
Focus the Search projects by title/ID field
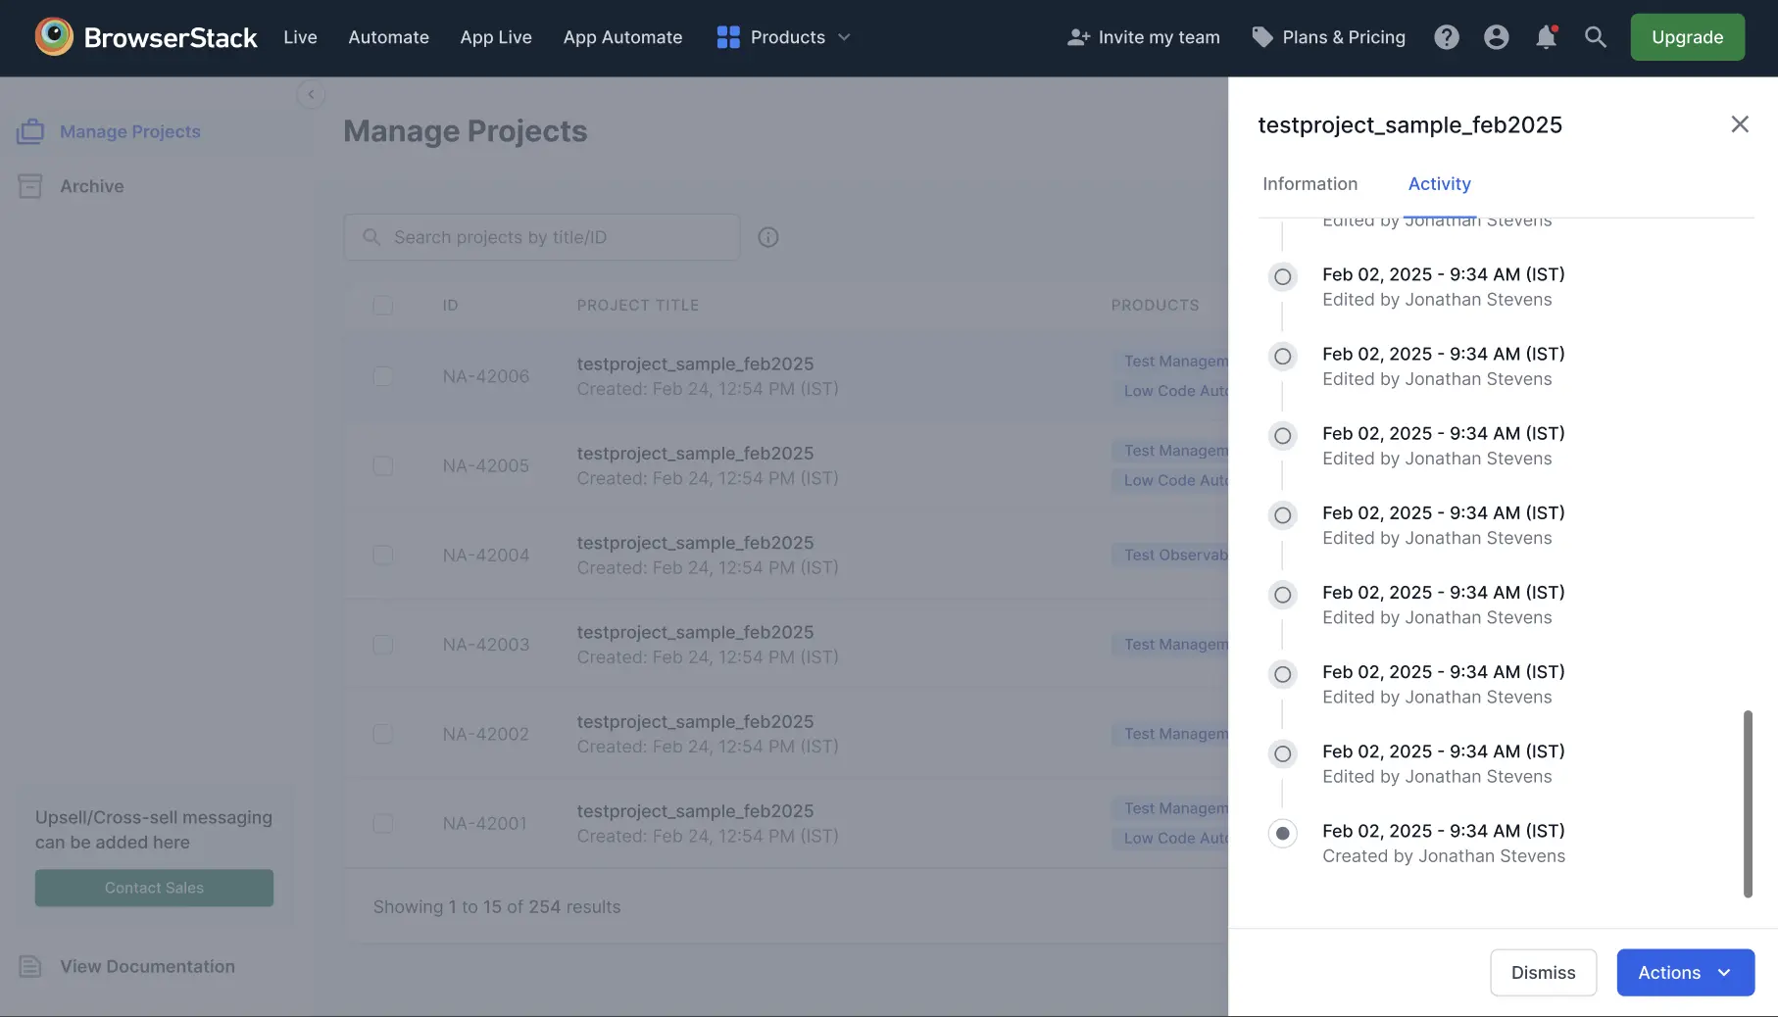pyautogui.click(x=542, y=237)
